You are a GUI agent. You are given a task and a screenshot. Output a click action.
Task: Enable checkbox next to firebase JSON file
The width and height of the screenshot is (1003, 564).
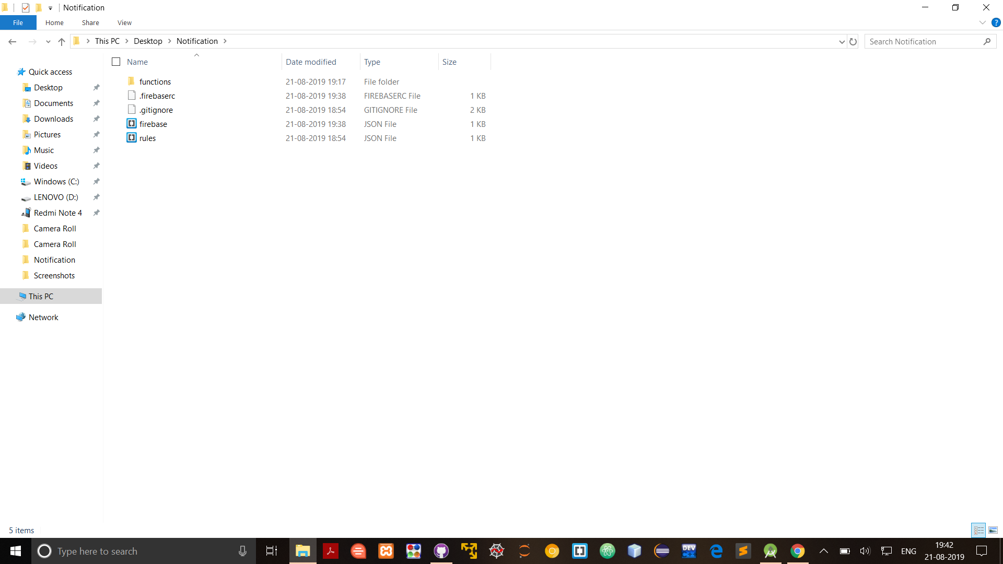pos(116,124)
